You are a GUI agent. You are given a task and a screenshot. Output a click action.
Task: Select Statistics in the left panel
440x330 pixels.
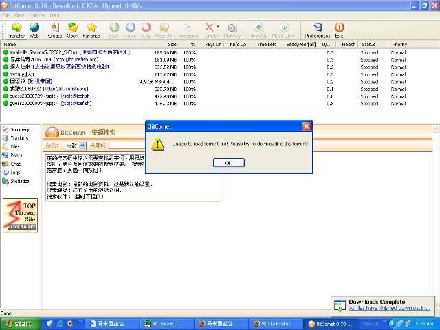click(19, 181)
